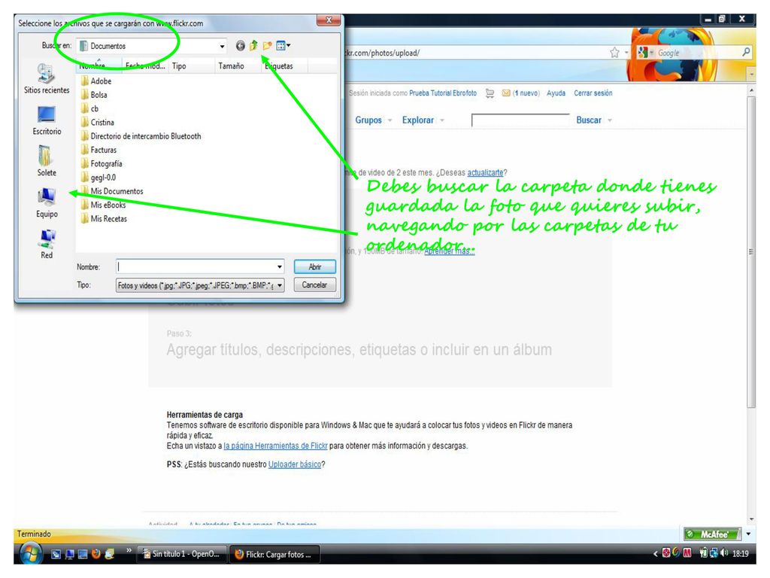Close the file selection dialog

point(329,20)
